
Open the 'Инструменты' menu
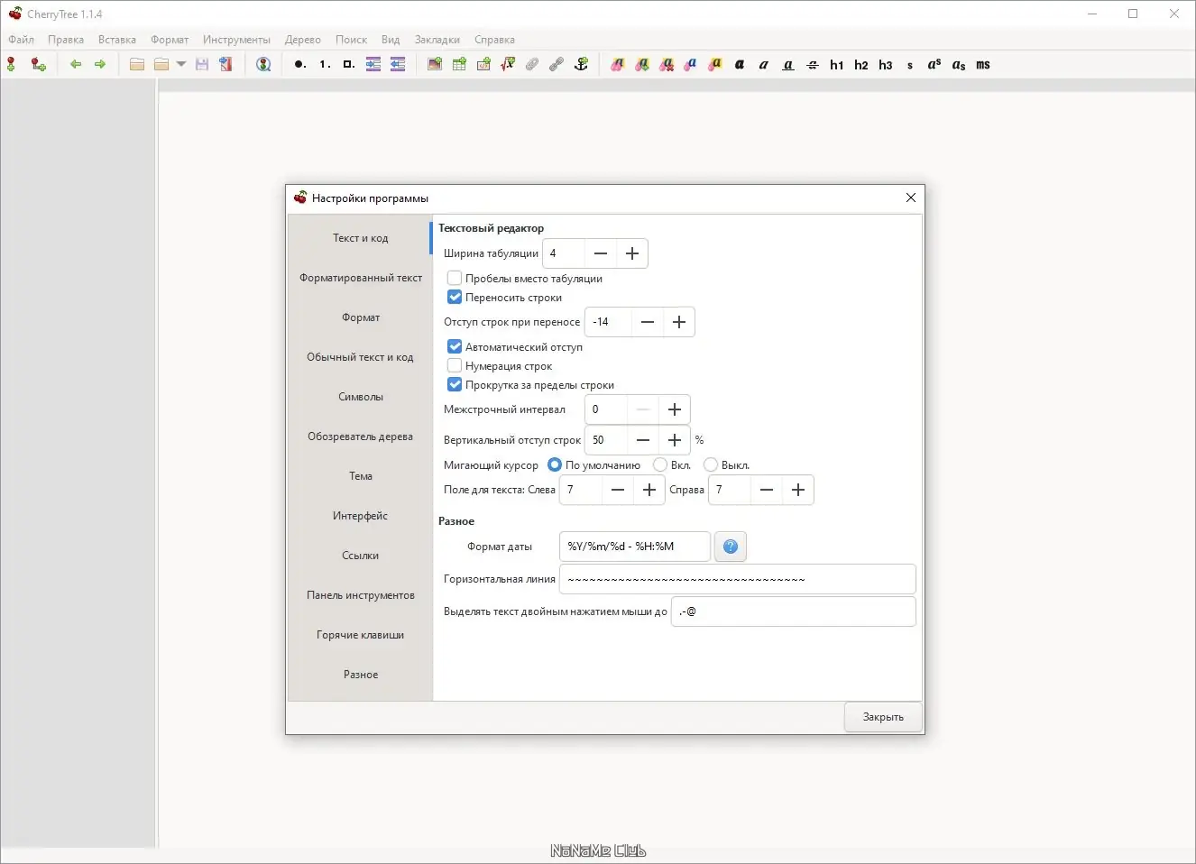click(236, 40)
